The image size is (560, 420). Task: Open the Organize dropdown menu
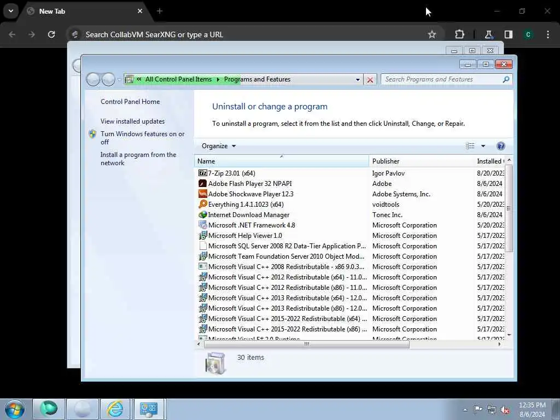(219, 145)
